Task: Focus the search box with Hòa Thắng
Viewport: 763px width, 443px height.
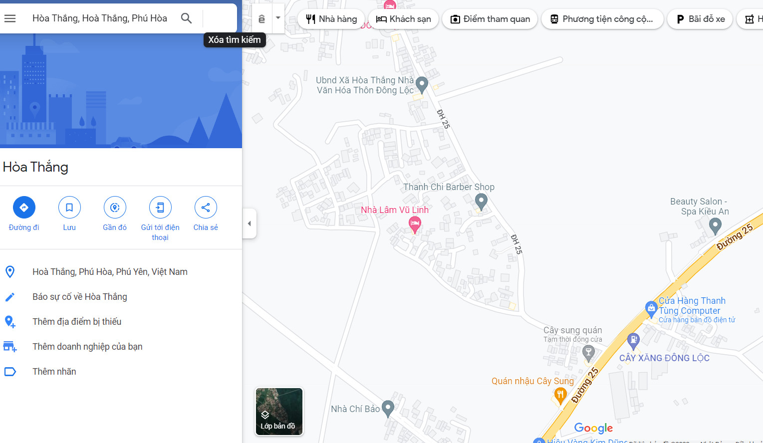Action: pos(100,18)
